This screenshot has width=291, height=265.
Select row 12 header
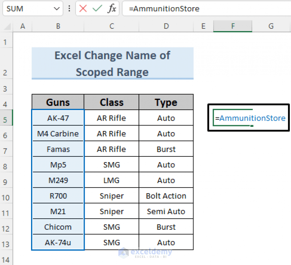tap(6, 227)
